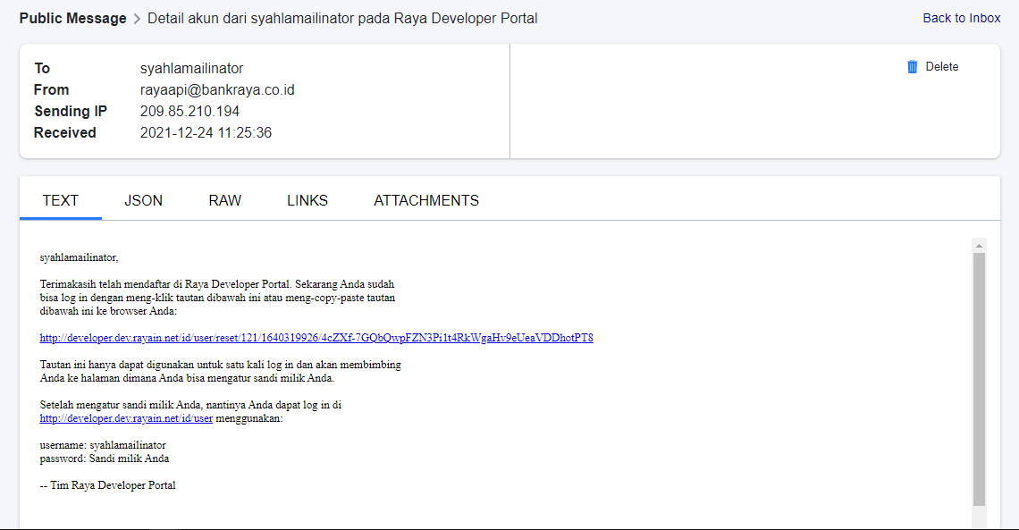Open the JSON tab
The height and width of the screenshot is (530, 1019).
143,200
